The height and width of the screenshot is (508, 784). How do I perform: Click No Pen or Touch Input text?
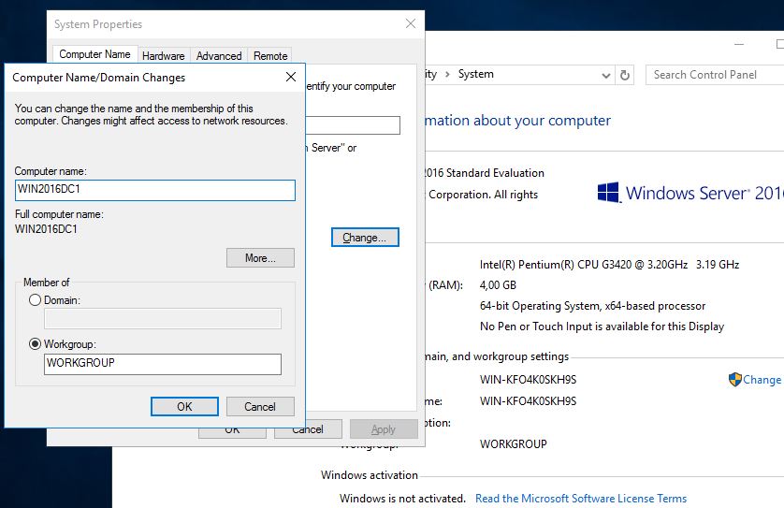(602, 327)
